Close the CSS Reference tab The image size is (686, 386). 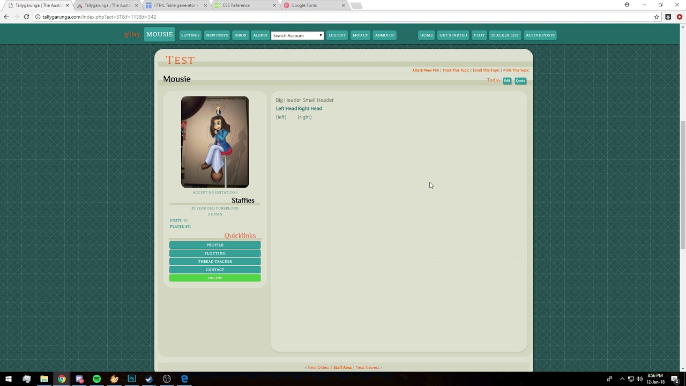click(x=274, y=5)
